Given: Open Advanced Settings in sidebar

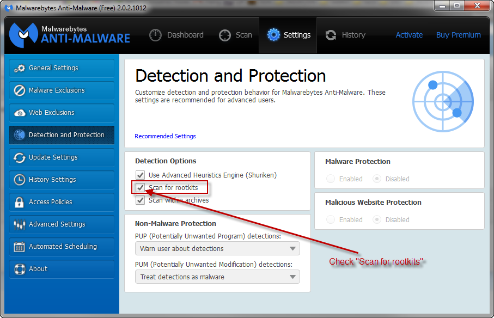Looking at the screenshot, I should (x=62, y=224).
